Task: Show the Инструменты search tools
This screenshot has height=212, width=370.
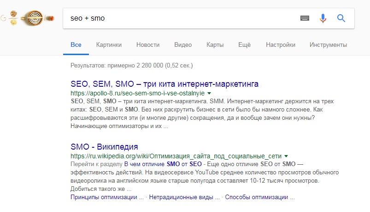Action: 328,45
